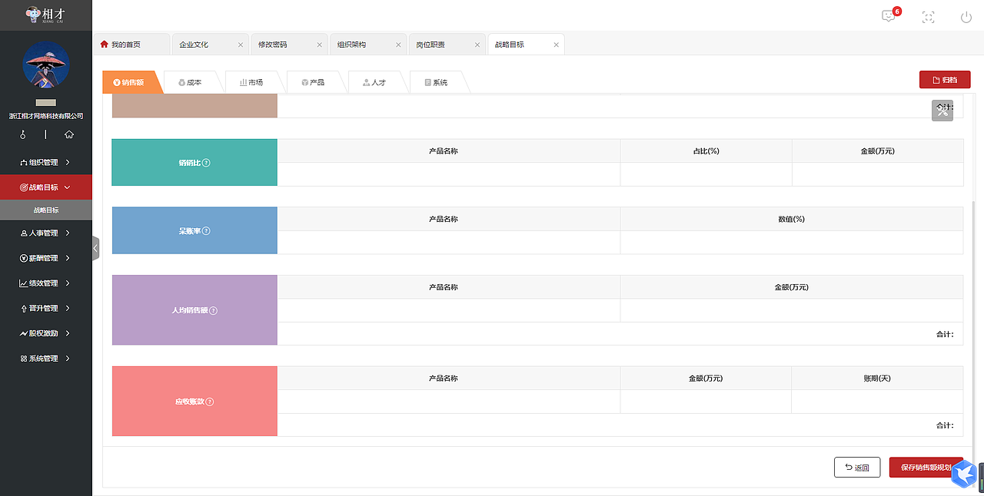Collapse the red 战略目标 sidebar menu
The image size is (984, 496).
pos(46,187)
